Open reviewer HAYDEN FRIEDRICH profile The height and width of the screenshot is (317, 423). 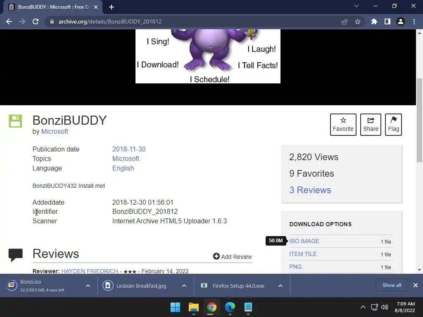[90, 271]
